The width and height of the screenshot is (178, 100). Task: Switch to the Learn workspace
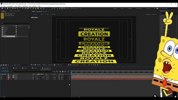[x=122, y=8]
